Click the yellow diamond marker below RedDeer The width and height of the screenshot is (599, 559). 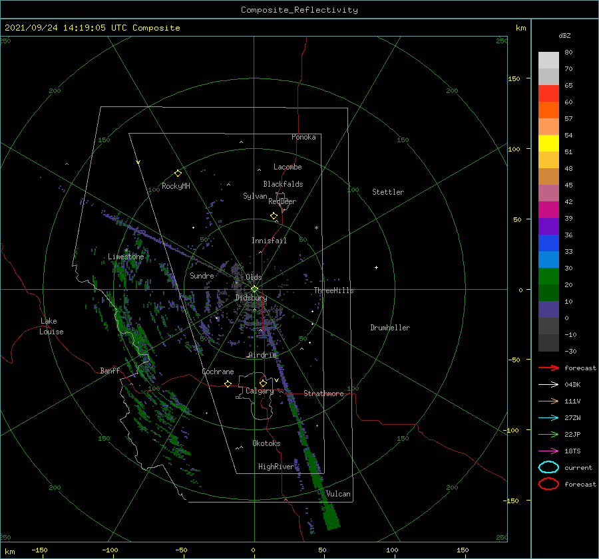(274, 216)
